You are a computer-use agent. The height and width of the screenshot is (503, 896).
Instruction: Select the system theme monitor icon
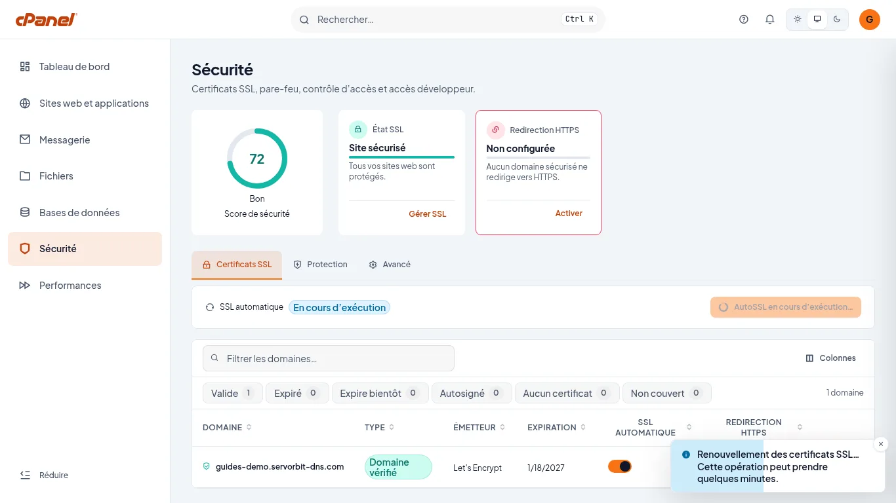(817, 20)
